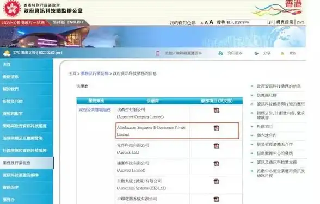Open the PDF icon in the 中華電腦系統有限公司 row
The image size is (320, 204).
click(x=216, y=199)
